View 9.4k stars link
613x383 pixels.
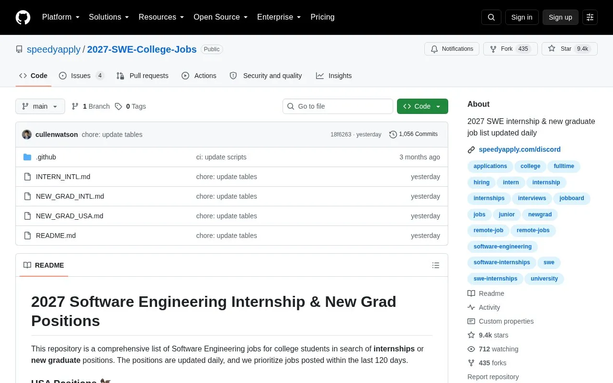pyautogui.click(x=488, y=335)
